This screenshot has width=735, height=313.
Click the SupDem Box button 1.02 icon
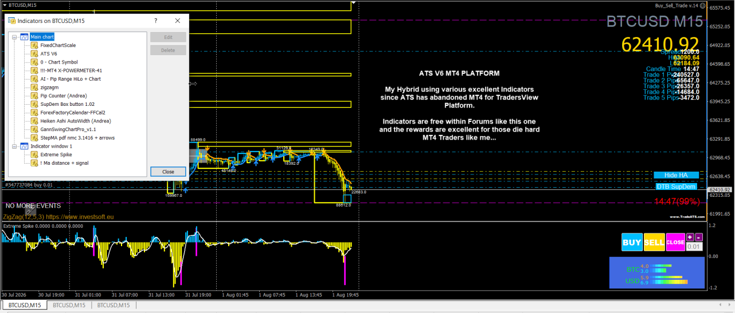pyautogui.click(x=34, y=104)
